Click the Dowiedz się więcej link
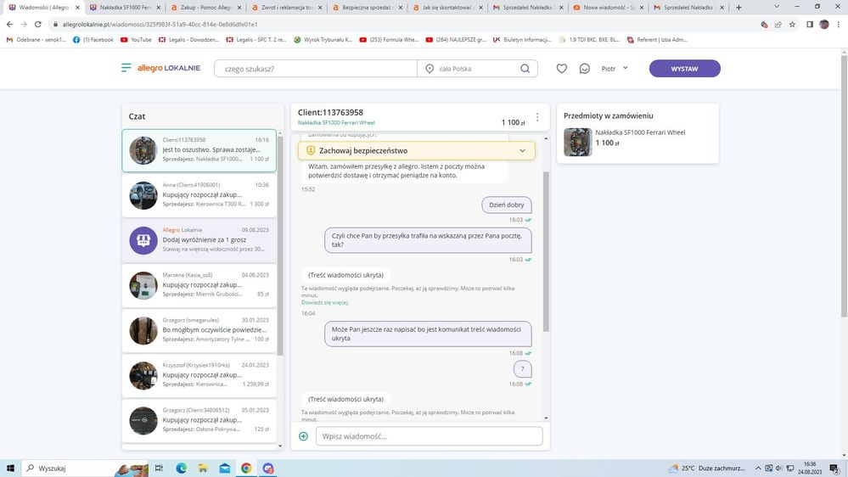Image resolution: width=848 pixels, height=477 pixels. [324, 302]
